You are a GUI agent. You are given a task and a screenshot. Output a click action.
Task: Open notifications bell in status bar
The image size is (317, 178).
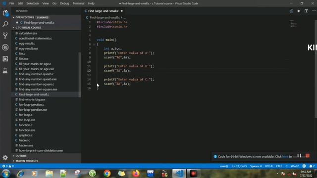312,166
